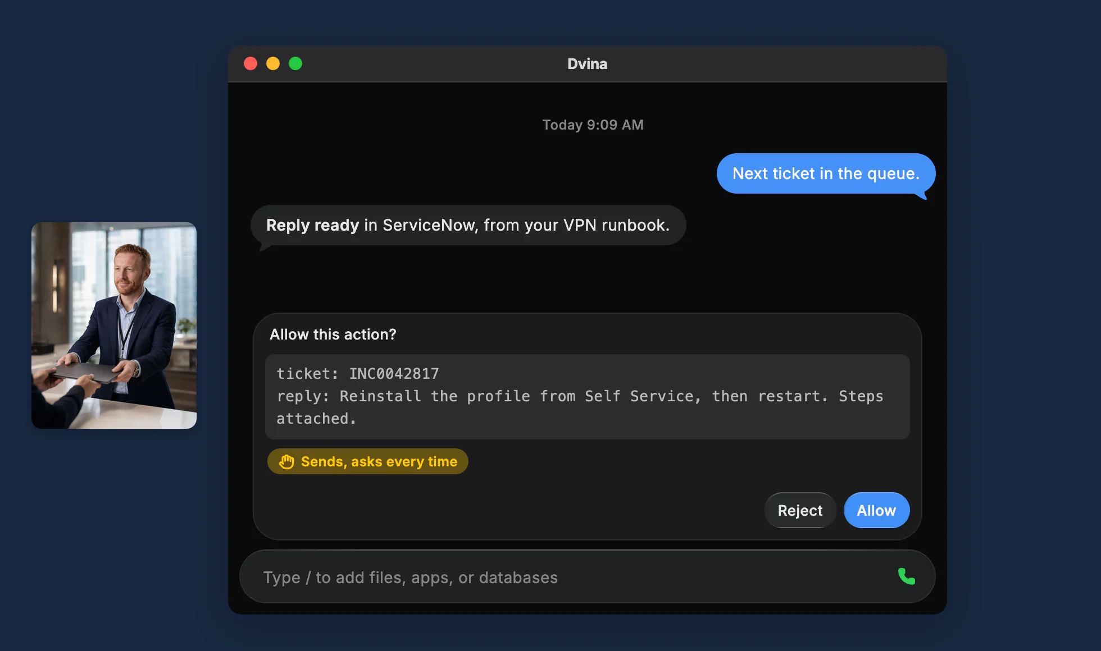This screenshot has height=651, width=1101.
Task: Allow the ServiceNow reply action
Action: tap(876, 510)
